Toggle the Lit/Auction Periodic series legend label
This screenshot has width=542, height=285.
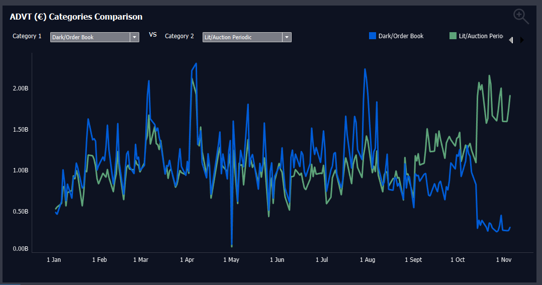tap(481, 36)
